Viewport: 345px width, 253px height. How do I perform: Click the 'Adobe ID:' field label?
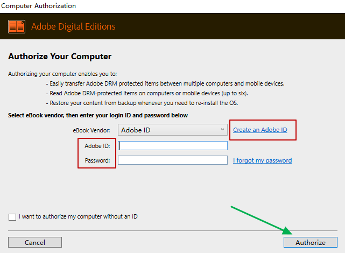coord(97,146)
